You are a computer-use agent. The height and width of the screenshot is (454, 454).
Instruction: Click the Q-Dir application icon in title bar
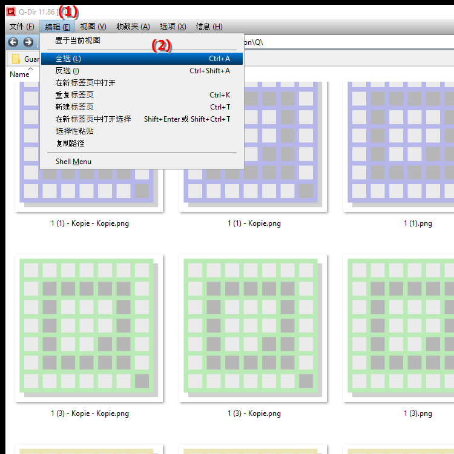10,11
